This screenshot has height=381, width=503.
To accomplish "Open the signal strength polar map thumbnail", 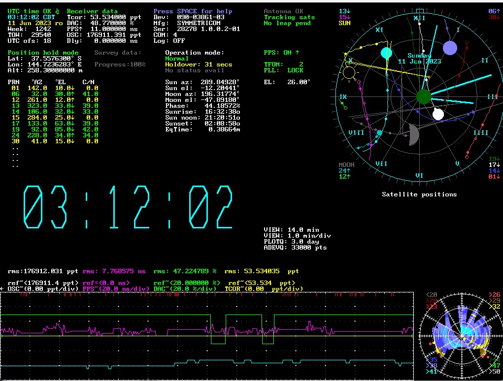I will pos(461,336).
